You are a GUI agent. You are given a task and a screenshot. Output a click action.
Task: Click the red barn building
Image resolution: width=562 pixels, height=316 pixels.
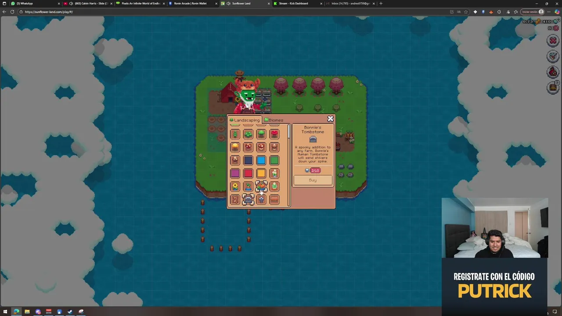[x=228, y=93]
